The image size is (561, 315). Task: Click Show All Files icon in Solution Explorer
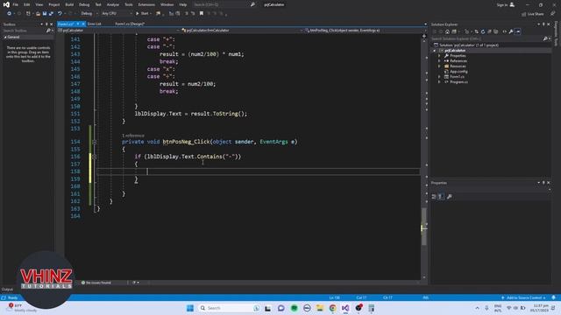click(495, 31)
